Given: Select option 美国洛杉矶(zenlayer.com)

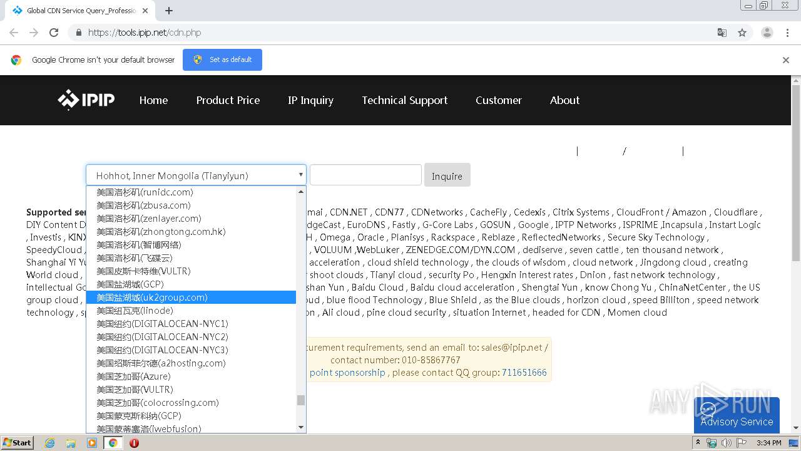Looking at the screenshot, I should pyautogui.click(x=191, y=219).
